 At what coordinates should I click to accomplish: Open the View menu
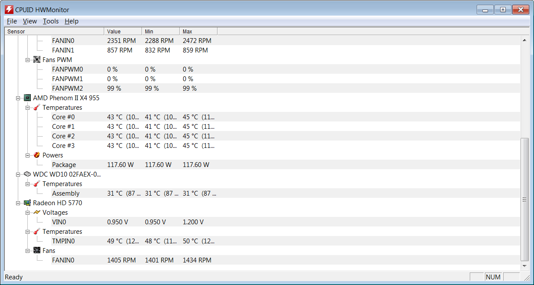(30, 21)
